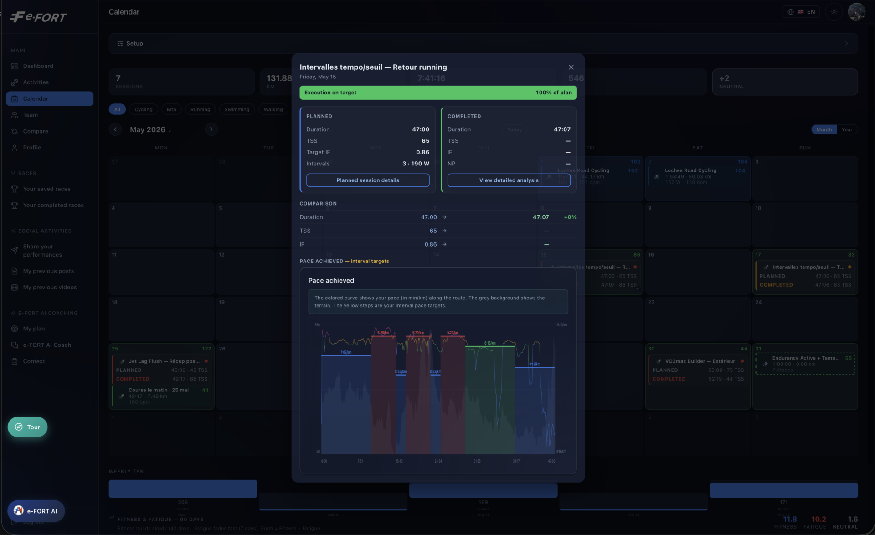Click View detailed analysis button

(x=509, y=180)
